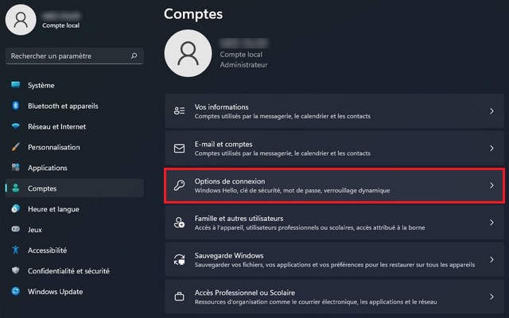Image resolution: width=509 pixels, height=318 pixels.
Task: Expand Vos informations with its chevron
Action: click(492, 111)
